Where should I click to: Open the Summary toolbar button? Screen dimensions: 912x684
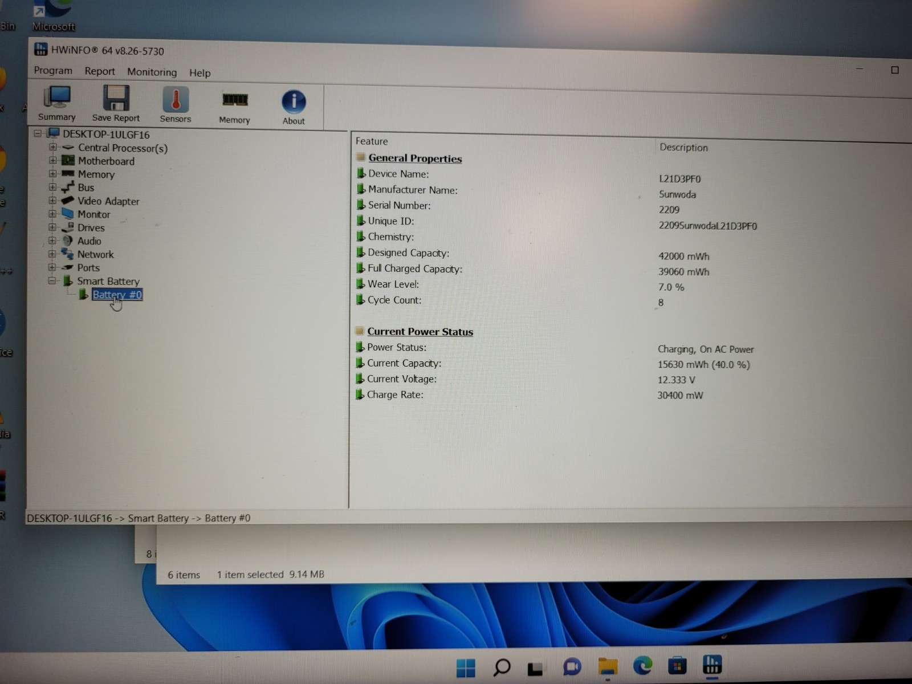(57, 104)
